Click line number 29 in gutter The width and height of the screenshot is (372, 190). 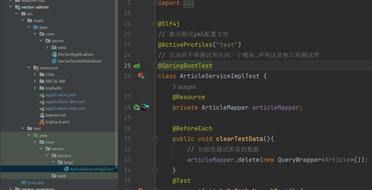click(128, 118)
